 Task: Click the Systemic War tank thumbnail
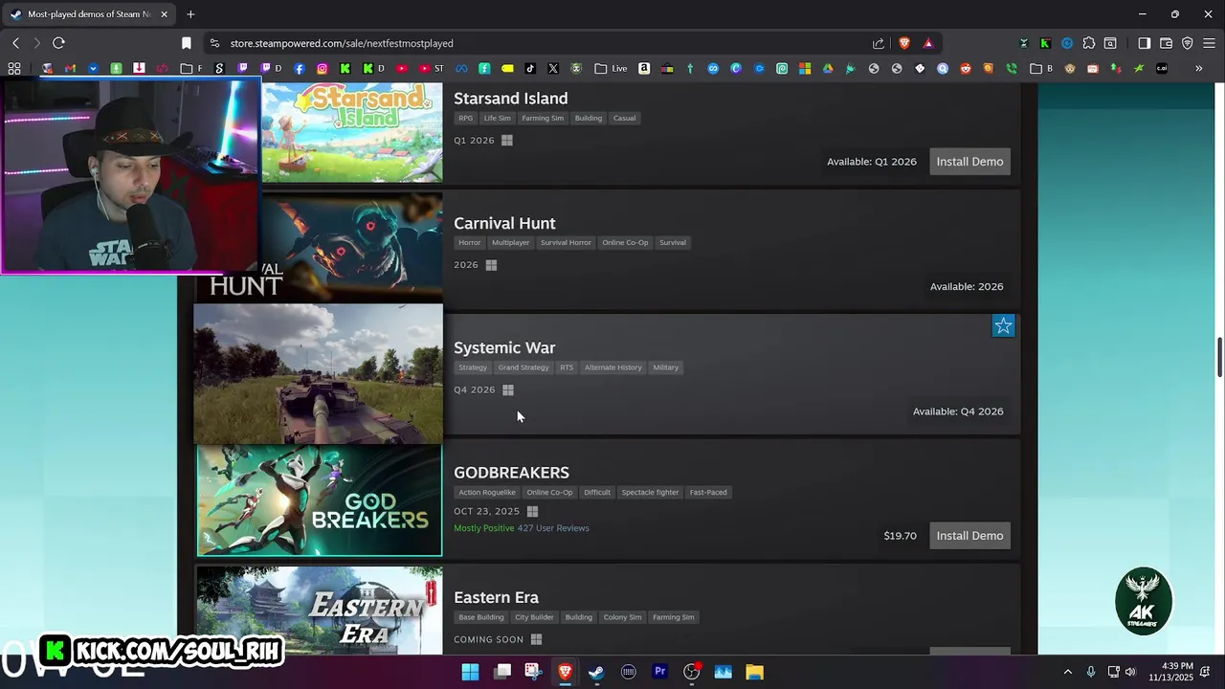[x=319, y=374]
